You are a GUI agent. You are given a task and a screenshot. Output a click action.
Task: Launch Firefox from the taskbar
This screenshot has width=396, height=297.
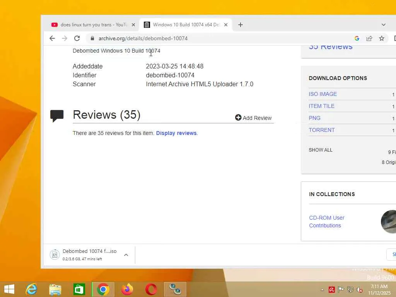point(127,289)
